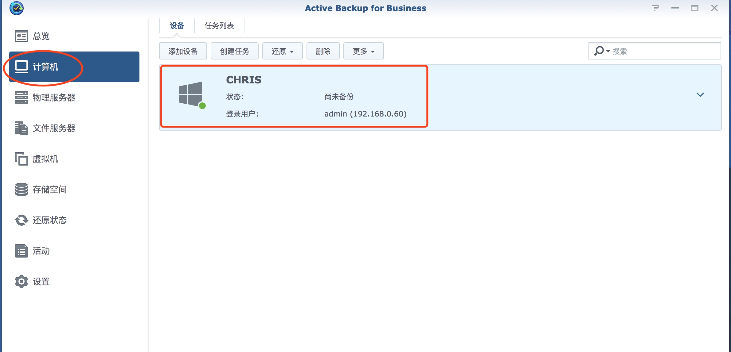This screenshot has width=731, height=352.
Task: Click the 设置 gear icon
Action: [21, 281]
